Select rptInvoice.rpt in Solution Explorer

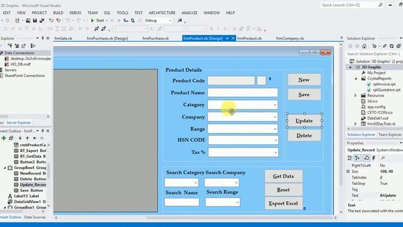(x=384, y=84)
